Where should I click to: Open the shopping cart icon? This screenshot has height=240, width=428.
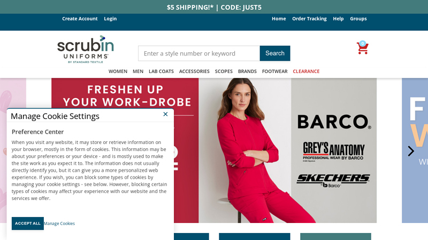[x=363, y=48]
